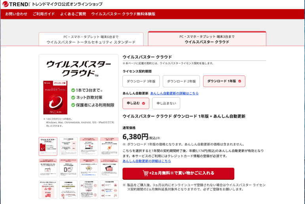
Task: Select the laptop and phone multi-device thumbnail
Action: (x=89, y=146)
